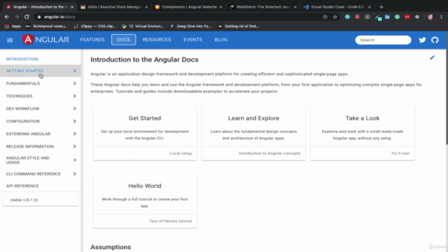Image resolution: width=448 pixels, height=252 pixels.
Task: Close the Angular Material Components tab
Action: point(220,7)
